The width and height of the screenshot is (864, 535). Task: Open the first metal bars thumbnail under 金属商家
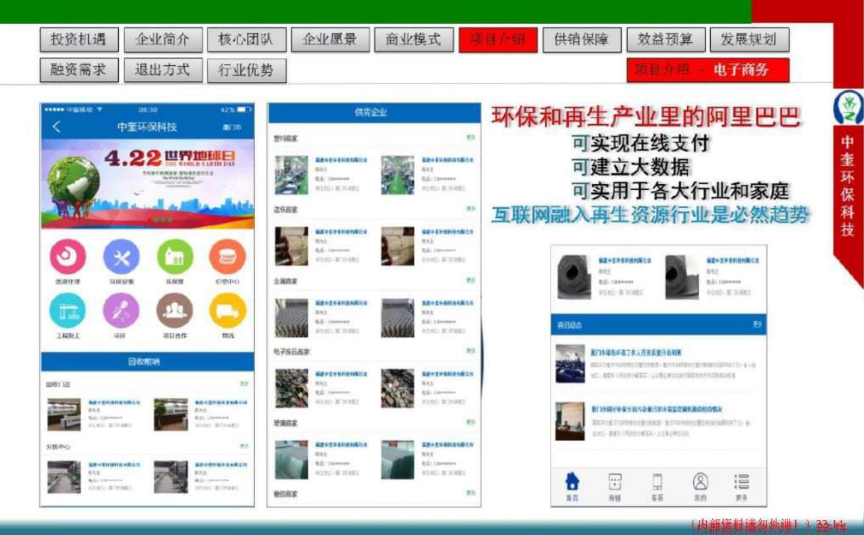[292, 318]
